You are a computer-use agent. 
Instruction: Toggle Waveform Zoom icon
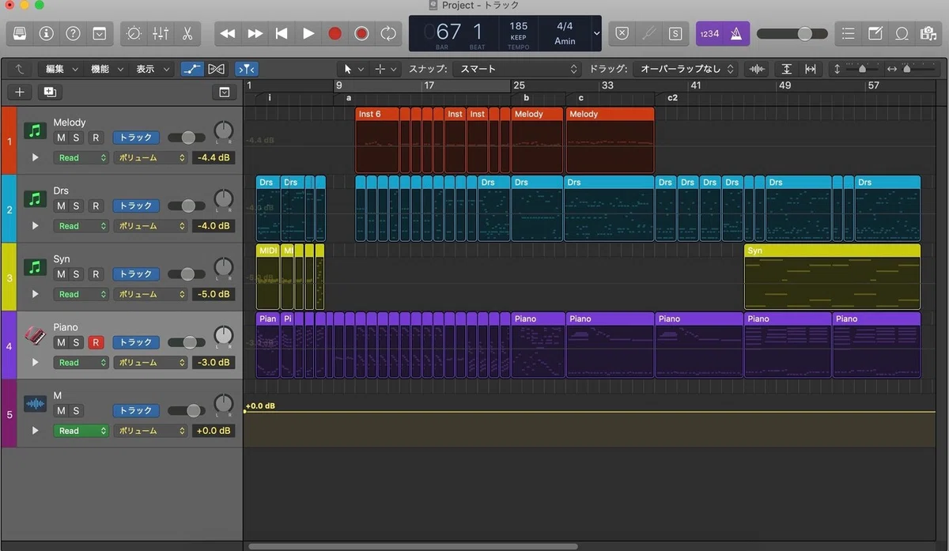757,69
